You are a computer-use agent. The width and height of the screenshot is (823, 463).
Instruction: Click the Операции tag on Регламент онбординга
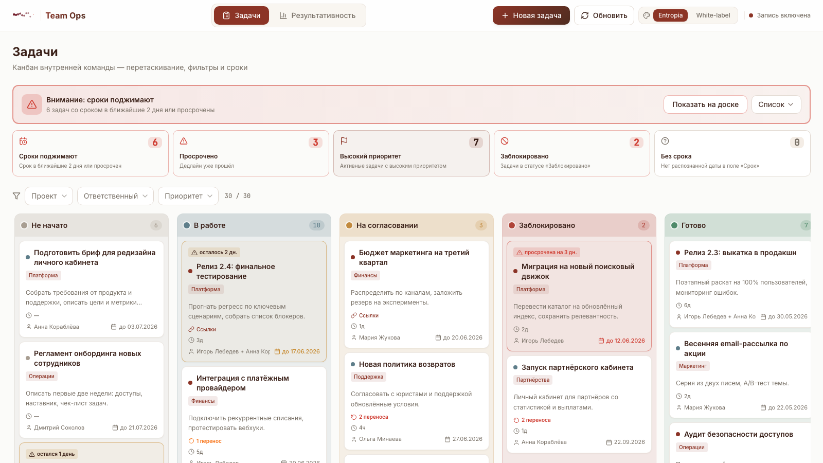click(42, 377)
